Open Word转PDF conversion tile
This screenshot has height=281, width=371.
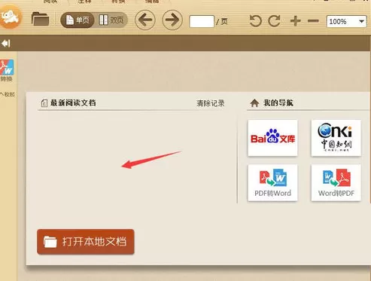tap(336, 183)
